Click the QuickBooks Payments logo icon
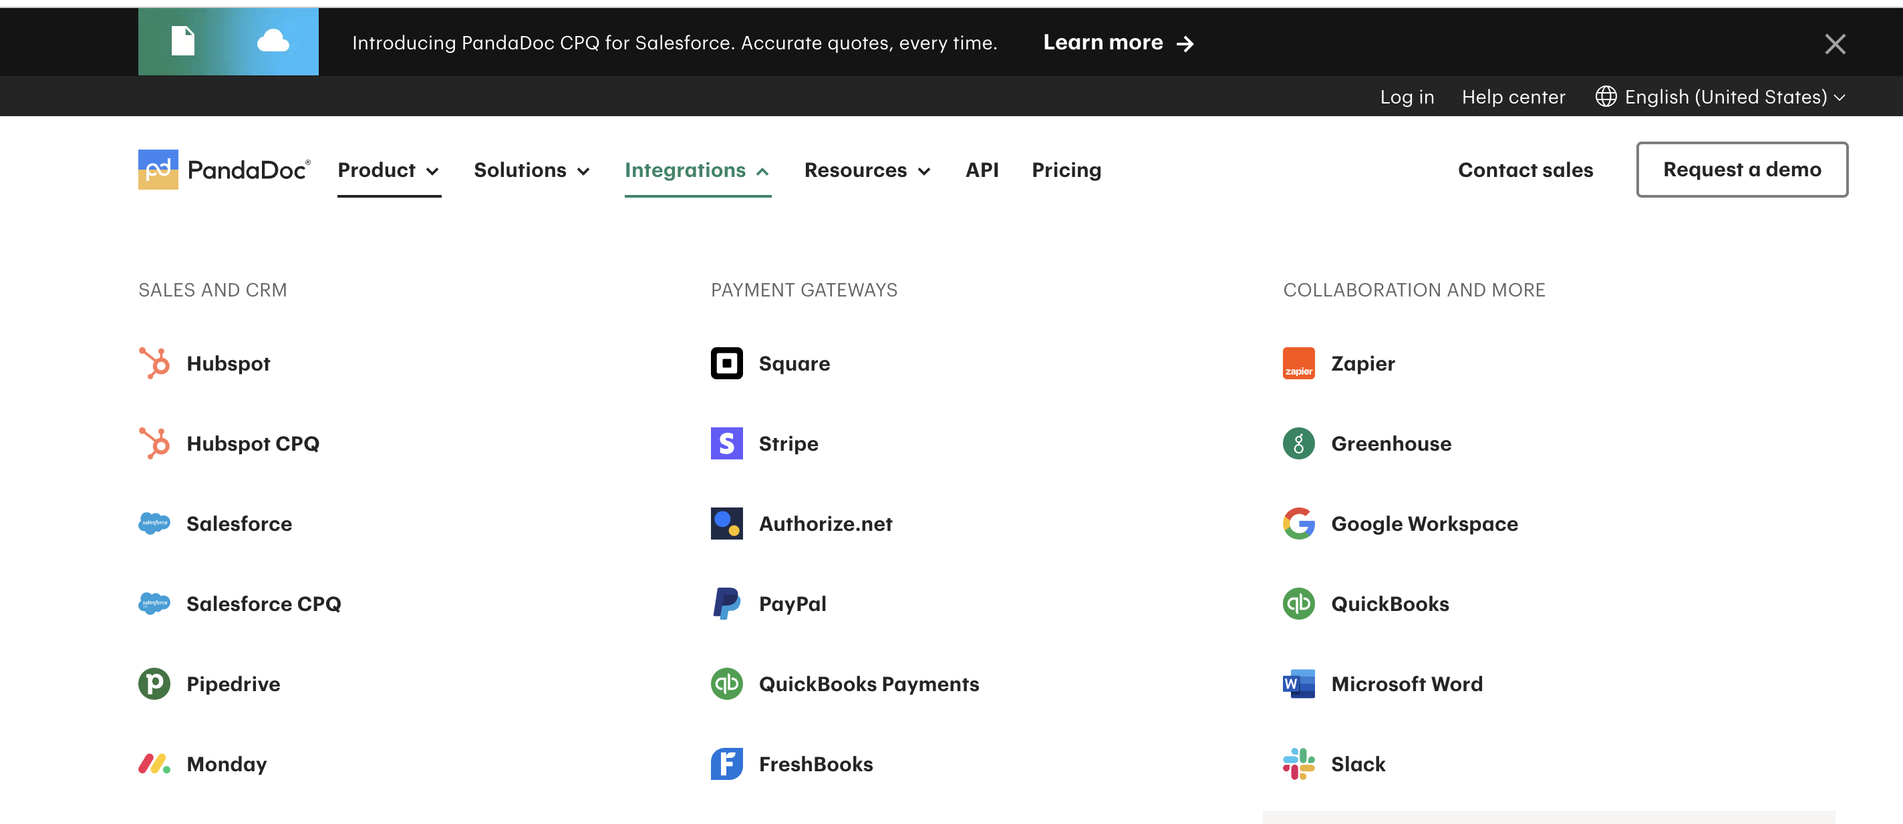 click(x=727, y=684)
